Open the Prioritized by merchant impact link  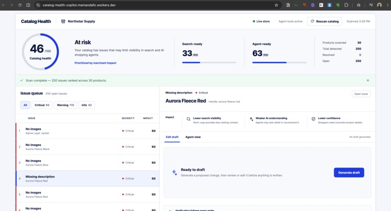pos(95,63)
